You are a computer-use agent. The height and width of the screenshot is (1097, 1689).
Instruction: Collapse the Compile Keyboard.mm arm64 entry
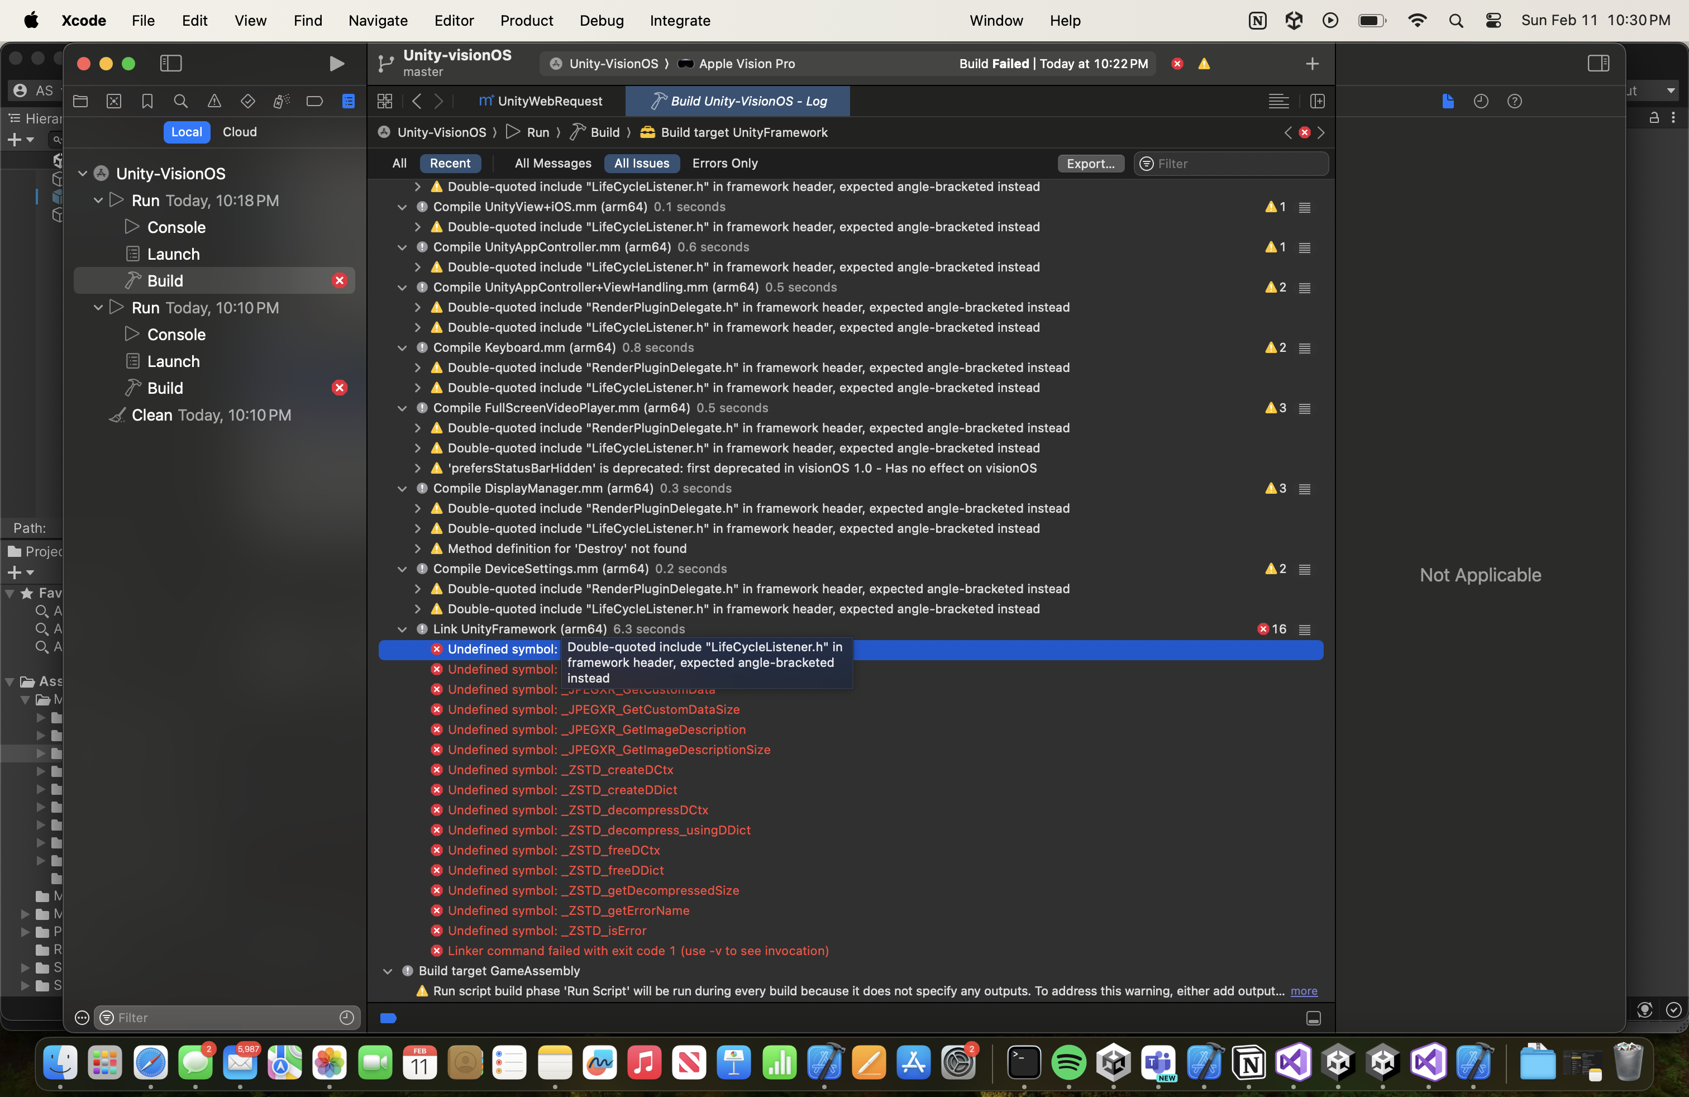tap(403, 346)
